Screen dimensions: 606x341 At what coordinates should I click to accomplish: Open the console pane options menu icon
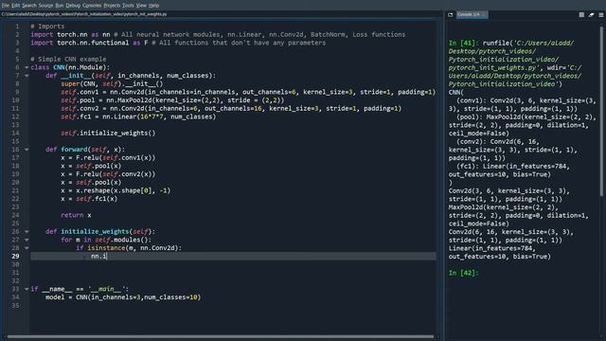pyautogui.click(x=601, y=15)
